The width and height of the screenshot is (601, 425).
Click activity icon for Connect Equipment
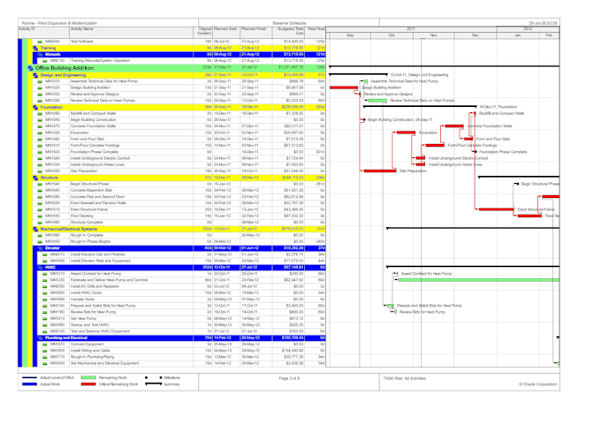pyautogui.click(x=45, y=344)
